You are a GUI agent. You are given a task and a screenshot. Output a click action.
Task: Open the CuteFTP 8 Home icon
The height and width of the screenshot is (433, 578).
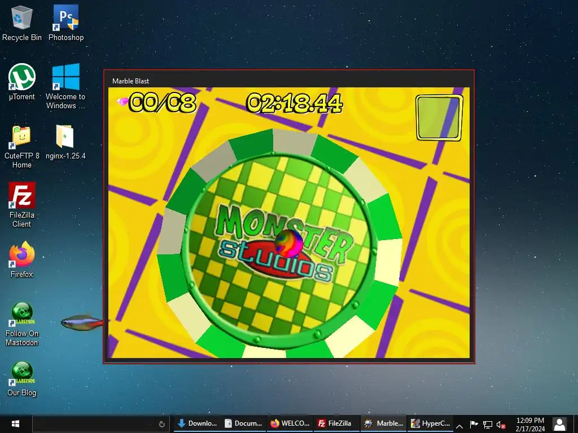(x=22, y=146)
